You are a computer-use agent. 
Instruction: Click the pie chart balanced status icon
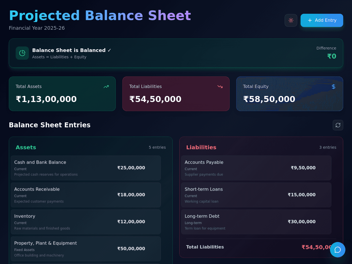tap(22, 53)
